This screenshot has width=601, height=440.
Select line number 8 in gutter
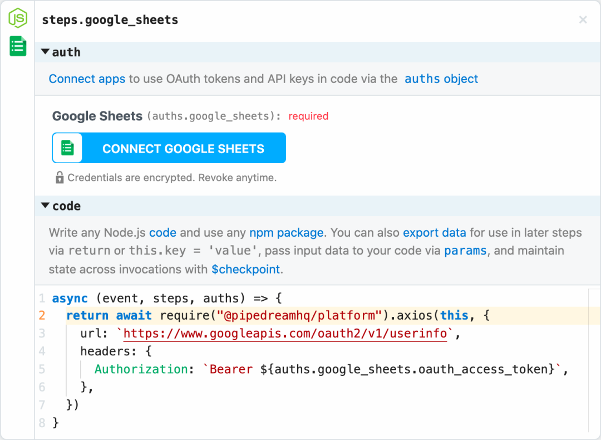(42, 423)
